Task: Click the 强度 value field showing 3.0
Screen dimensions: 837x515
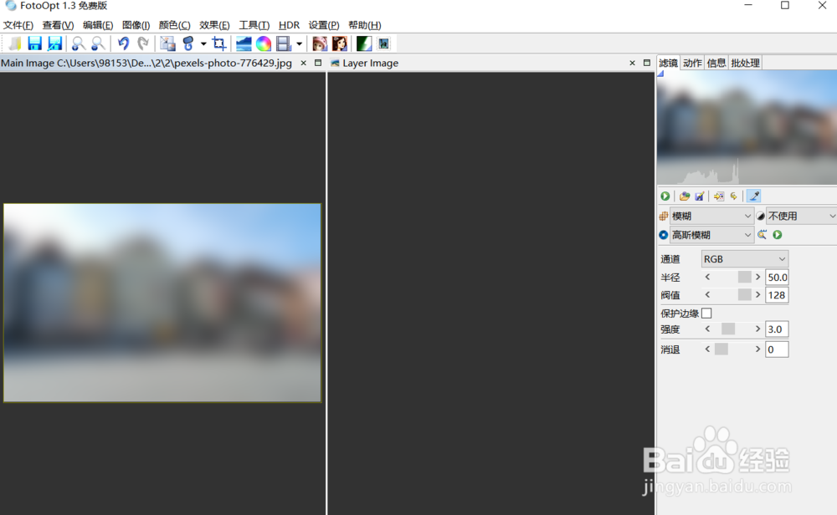Action: pyautogui.click(x=777, y=329)
